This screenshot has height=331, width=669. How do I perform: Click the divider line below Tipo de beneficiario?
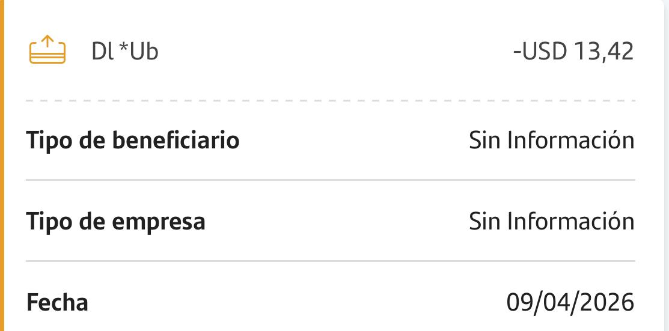tap(331, 180)
